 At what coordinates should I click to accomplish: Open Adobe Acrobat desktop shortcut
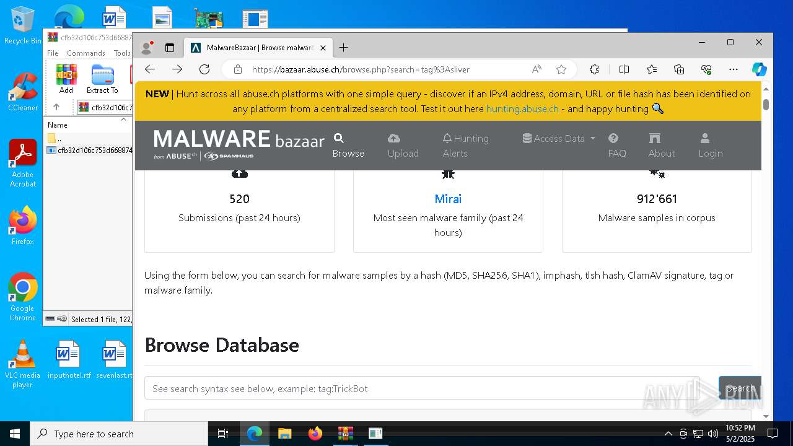click(x=22, y=164)
